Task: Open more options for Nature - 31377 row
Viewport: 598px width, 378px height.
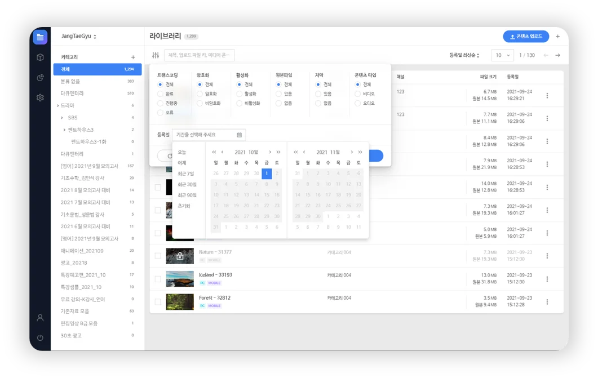Action: (x=547, y=256)
